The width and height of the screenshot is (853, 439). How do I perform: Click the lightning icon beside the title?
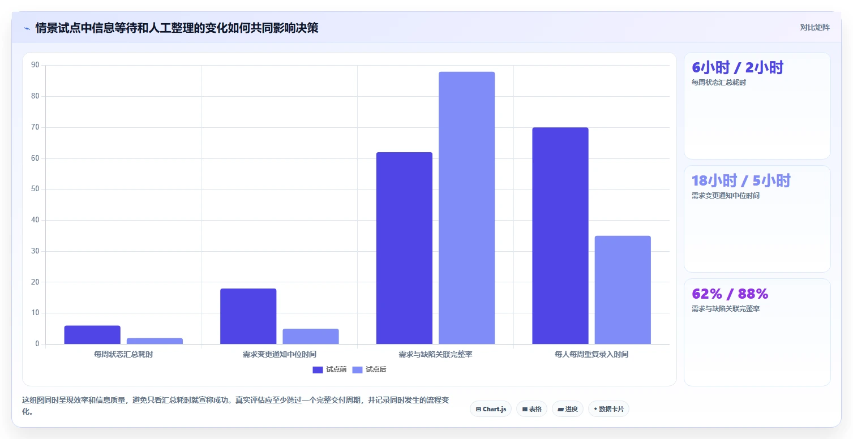click(x=27, y=28)
